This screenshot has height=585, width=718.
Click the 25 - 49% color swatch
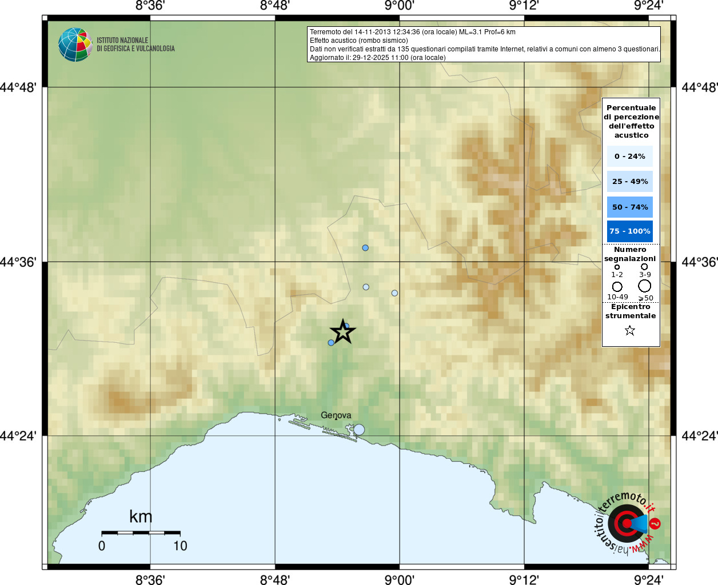coord(630,182)
